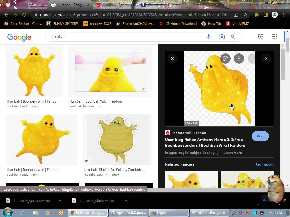Open the New Tab bookmark
This screenshot has height=217, width=290.
click(211, 24)
